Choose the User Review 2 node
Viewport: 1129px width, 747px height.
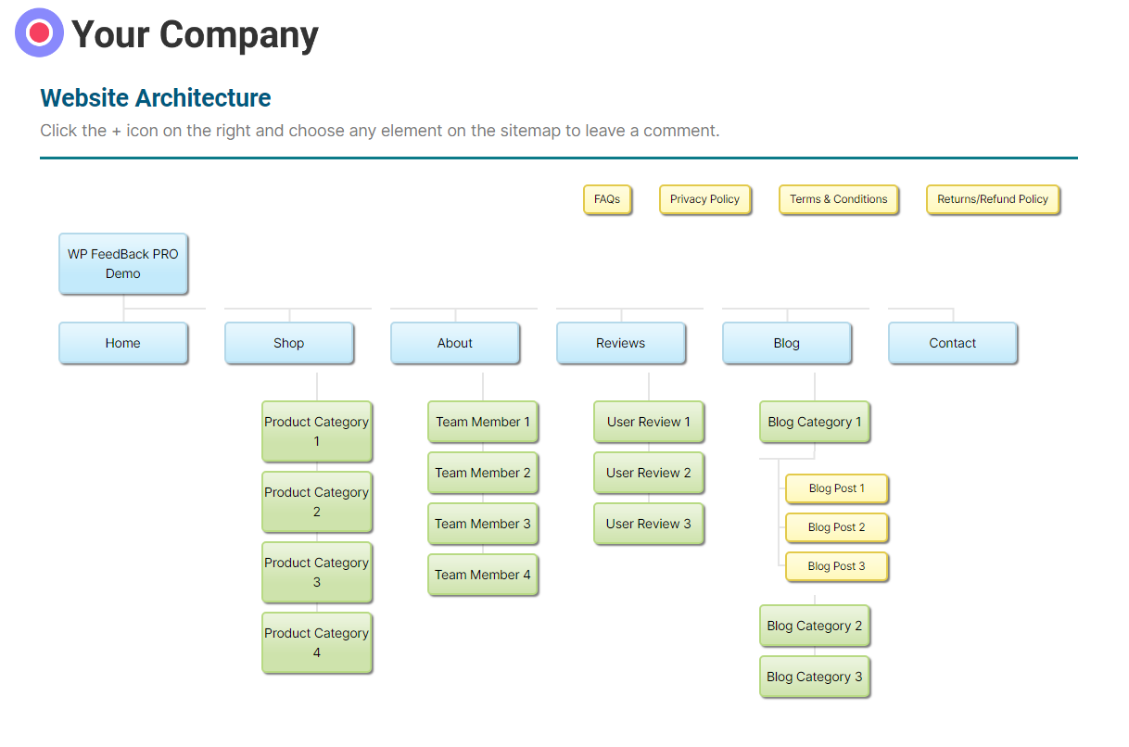click(649, 473)
